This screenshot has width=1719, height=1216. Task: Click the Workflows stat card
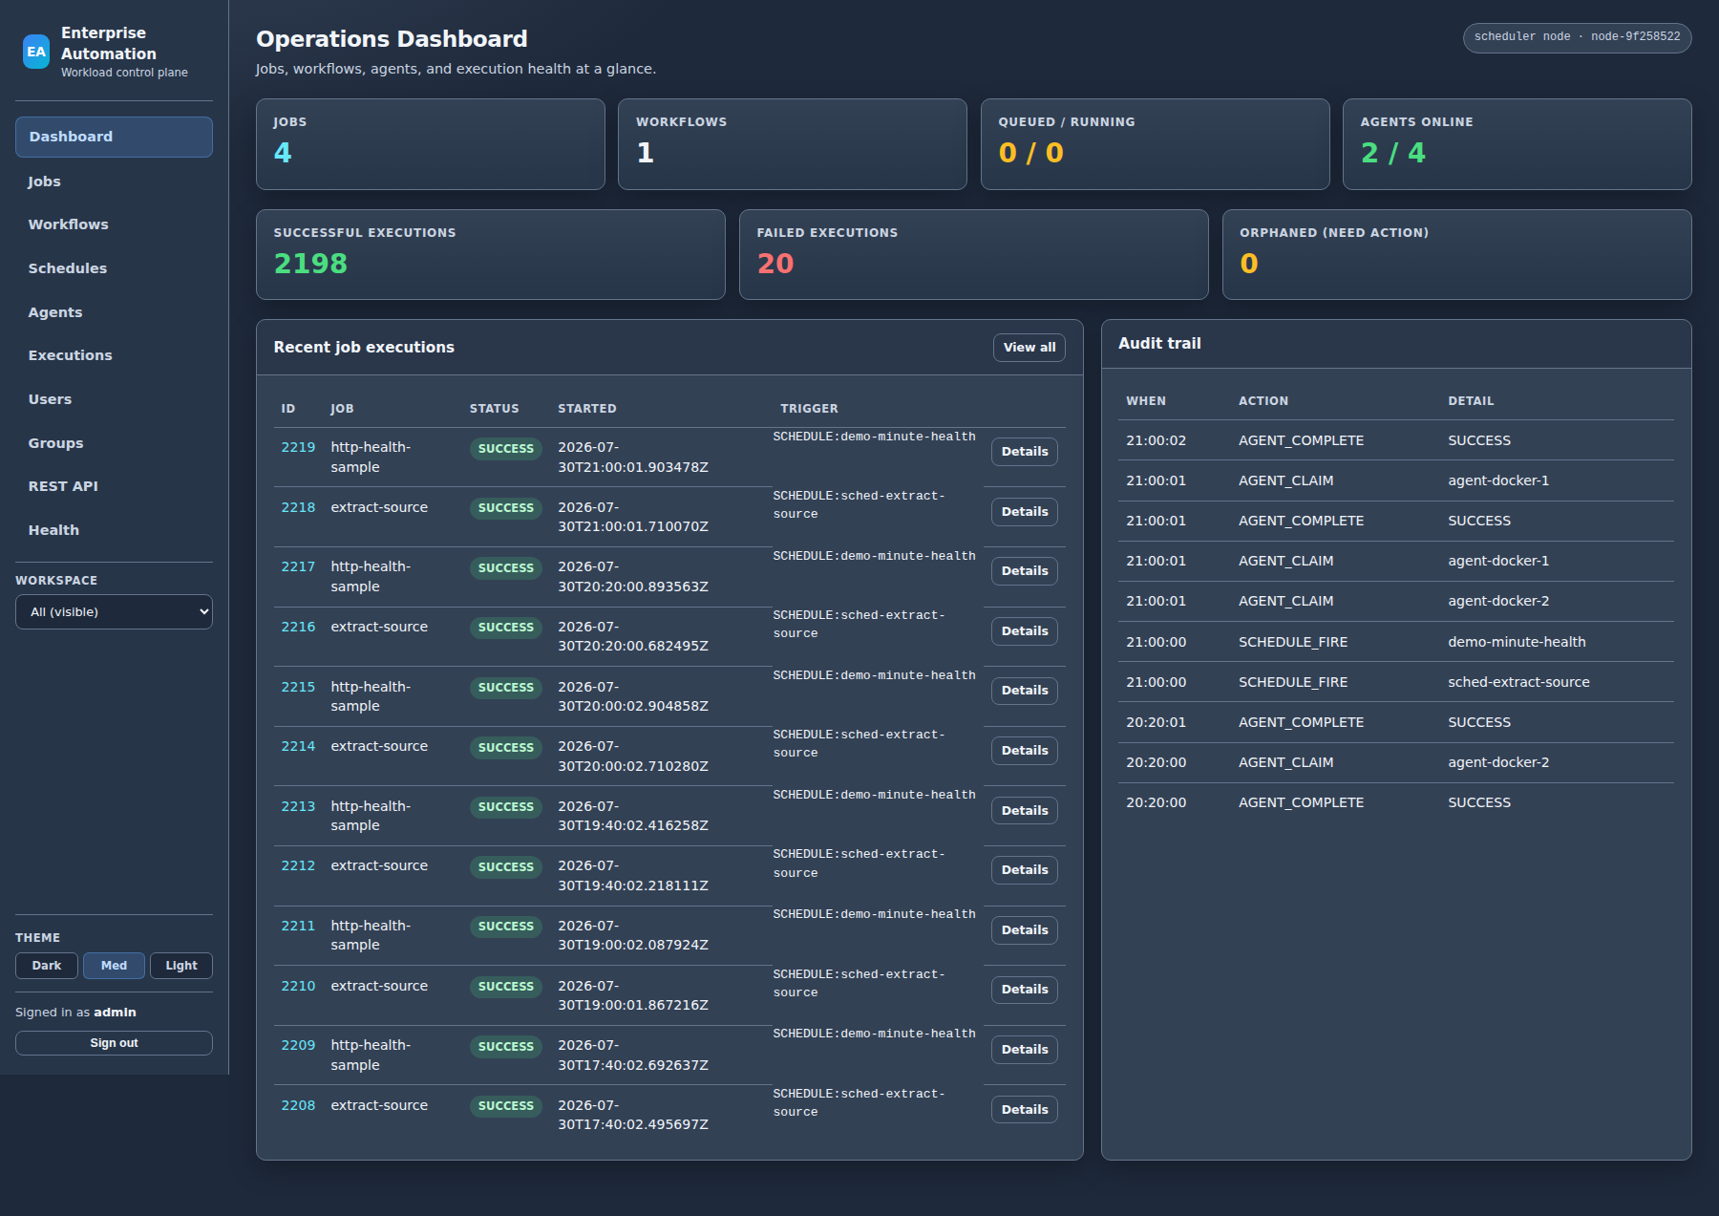coord(793,144)
